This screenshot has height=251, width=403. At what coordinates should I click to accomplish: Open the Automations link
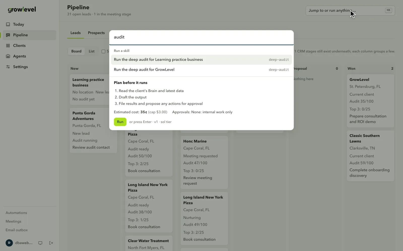[x=16, y=213]
